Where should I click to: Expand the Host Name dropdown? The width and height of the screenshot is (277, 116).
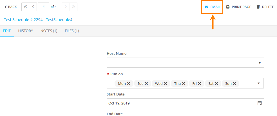click(x=260, y=63)
